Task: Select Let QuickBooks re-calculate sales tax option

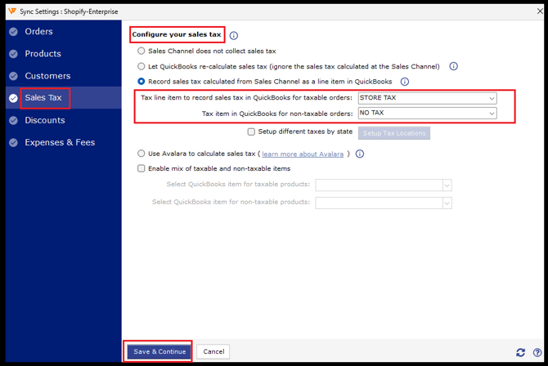Action: click(x=141, y=66)
